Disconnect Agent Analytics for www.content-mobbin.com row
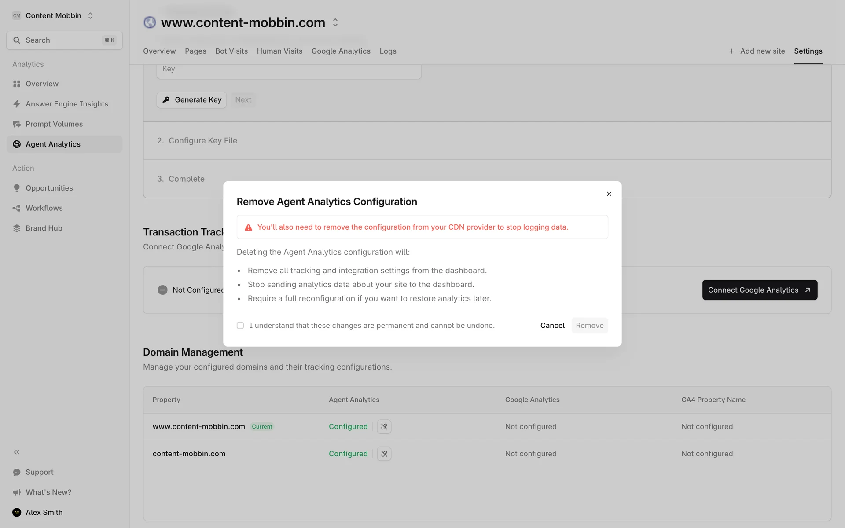845x528 pixels. (384, 427)
